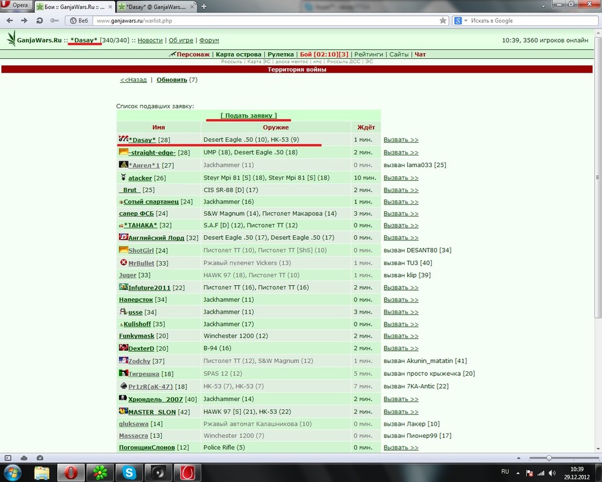This screenshot has width=602, height=482.
Task: Open Чат menu item
Action: [x=420, y=54]
